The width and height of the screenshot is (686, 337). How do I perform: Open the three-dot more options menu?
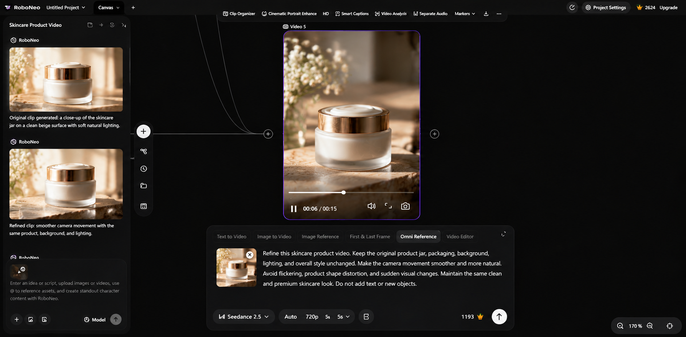(499, 14)
